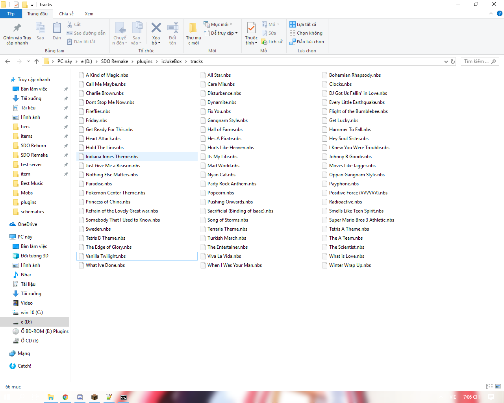The width and height of the screenshot is (504, 403).
Task: Open the Chuyển đến move-to dropdown
Action: 120,33
